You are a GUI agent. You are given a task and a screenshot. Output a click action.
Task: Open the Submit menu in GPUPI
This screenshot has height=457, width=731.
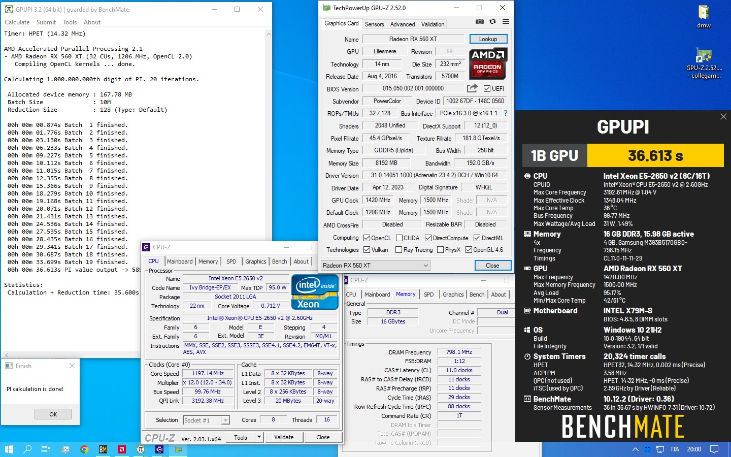click(46, 22)
